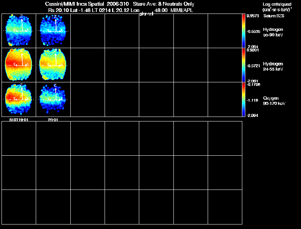The height and width of the screenshot is (229, 301).
Task: Click the Hydrogen 55-90 keV minimum '2.064'
Action: coord(252,47)
